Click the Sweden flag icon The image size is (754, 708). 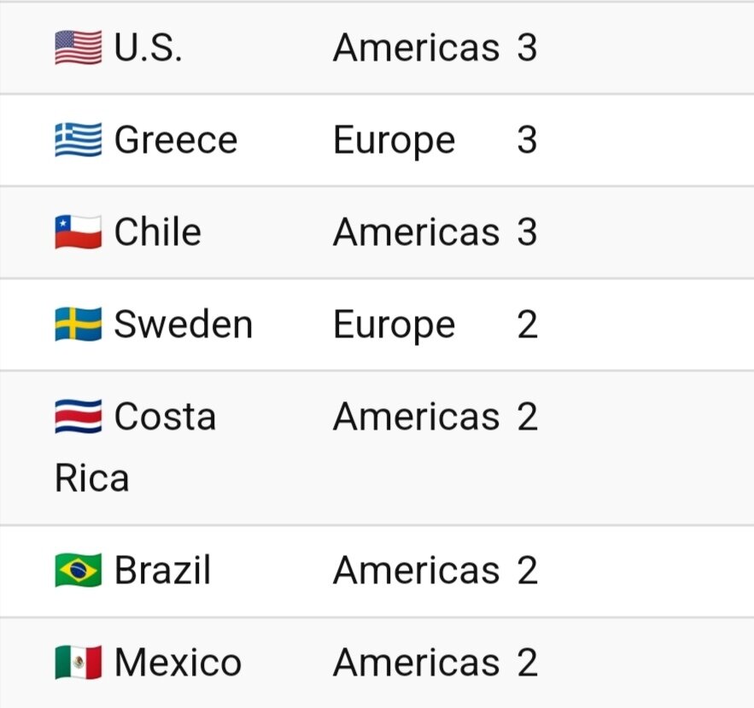point(78,325)
